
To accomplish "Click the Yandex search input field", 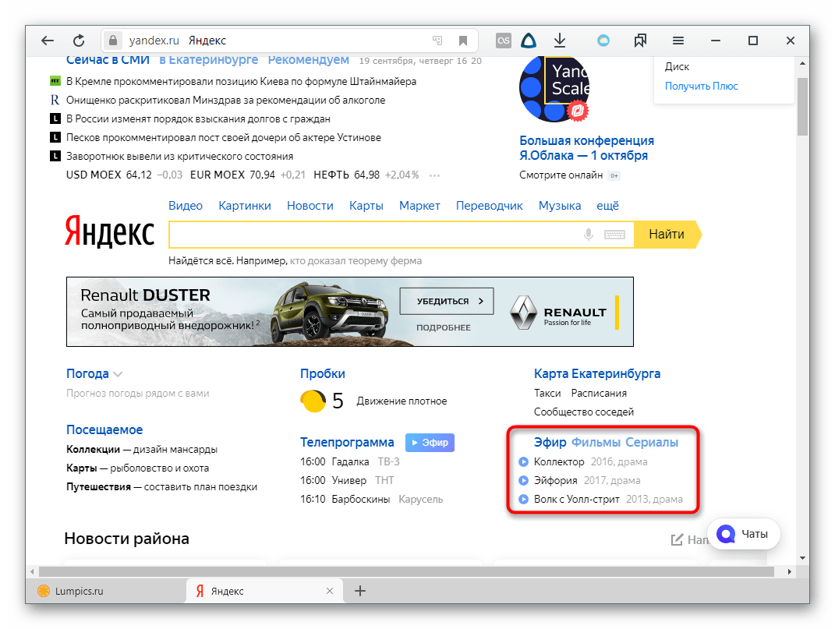I will click(x=374, y=235).
